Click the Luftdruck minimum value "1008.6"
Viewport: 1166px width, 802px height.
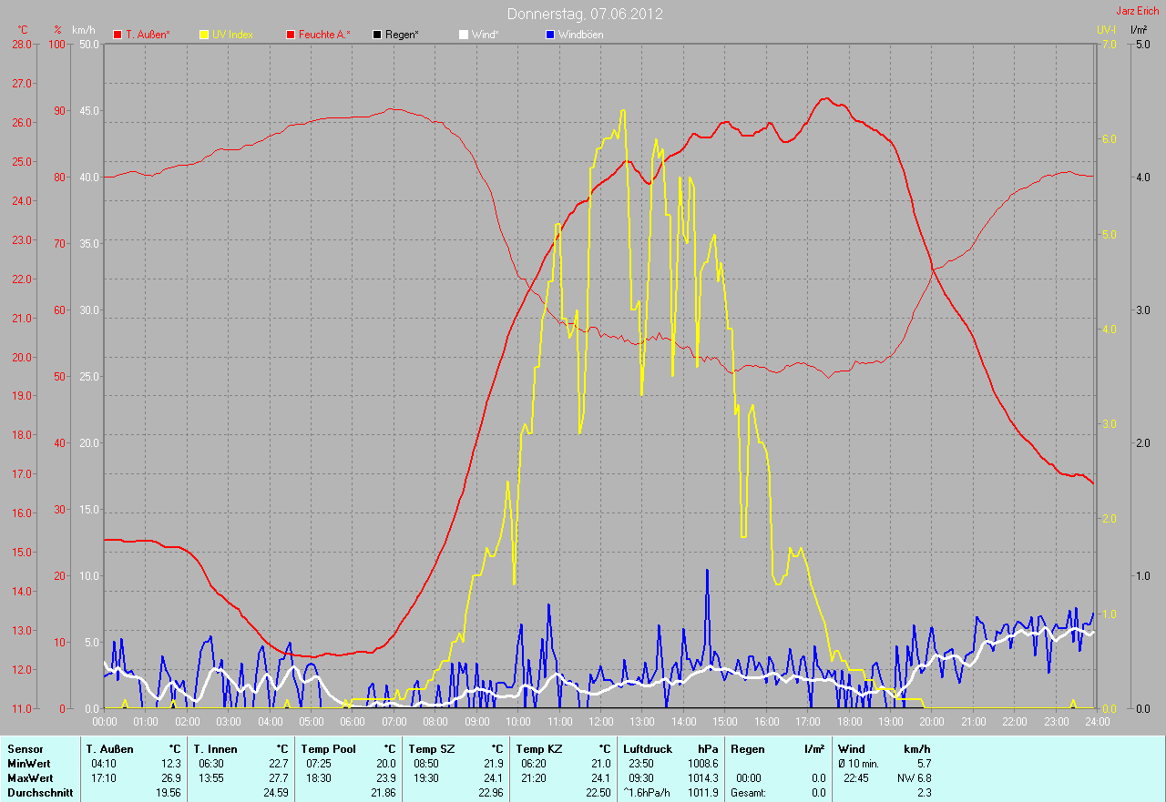coord(702,763)
